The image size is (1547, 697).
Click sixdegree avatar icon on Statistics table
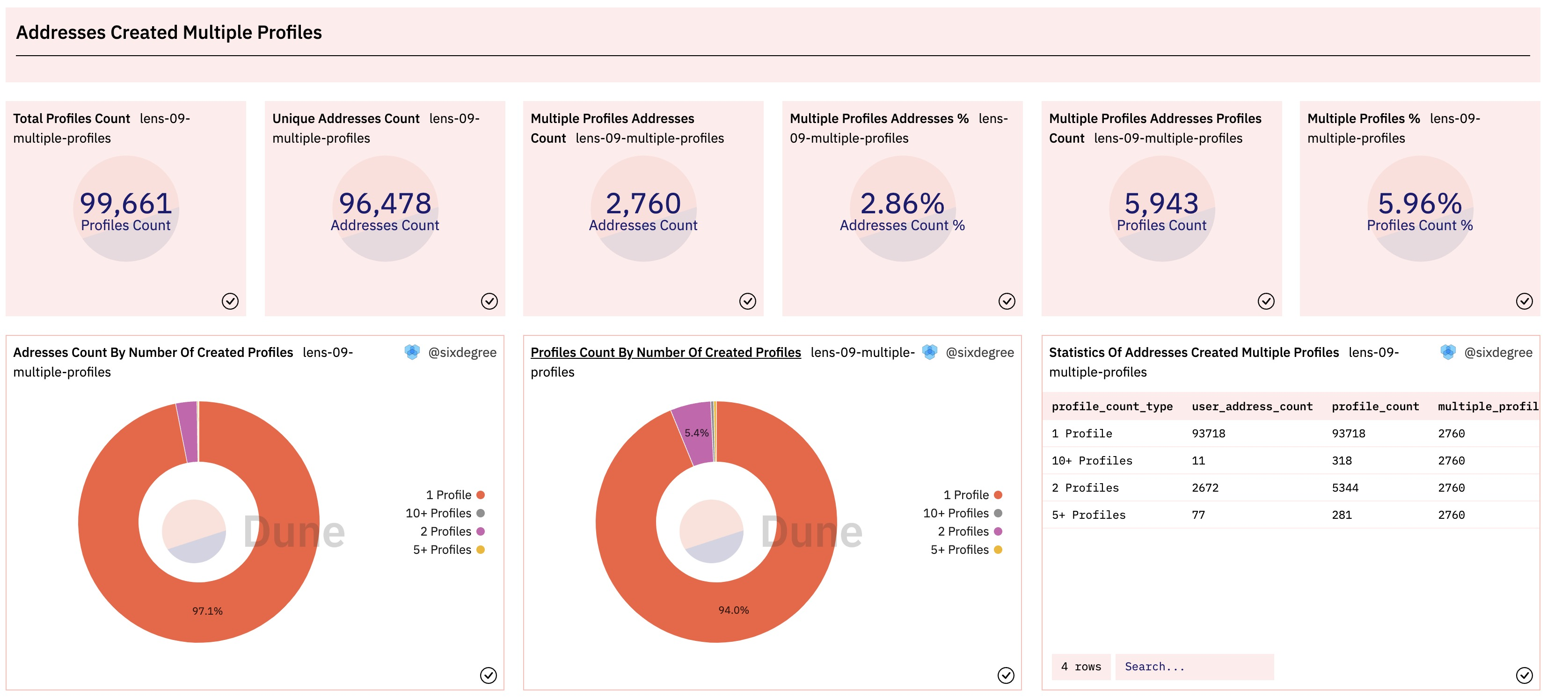point(1448,352)
